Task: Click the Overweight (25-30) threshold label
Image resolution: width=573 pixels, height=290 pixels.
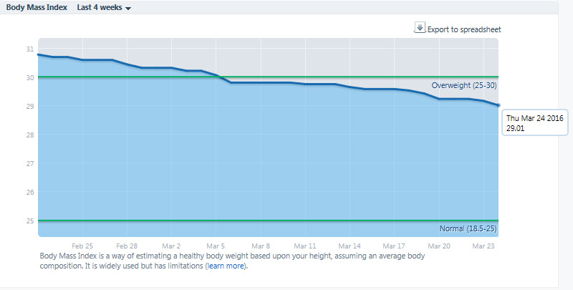Action: (463, 85)
